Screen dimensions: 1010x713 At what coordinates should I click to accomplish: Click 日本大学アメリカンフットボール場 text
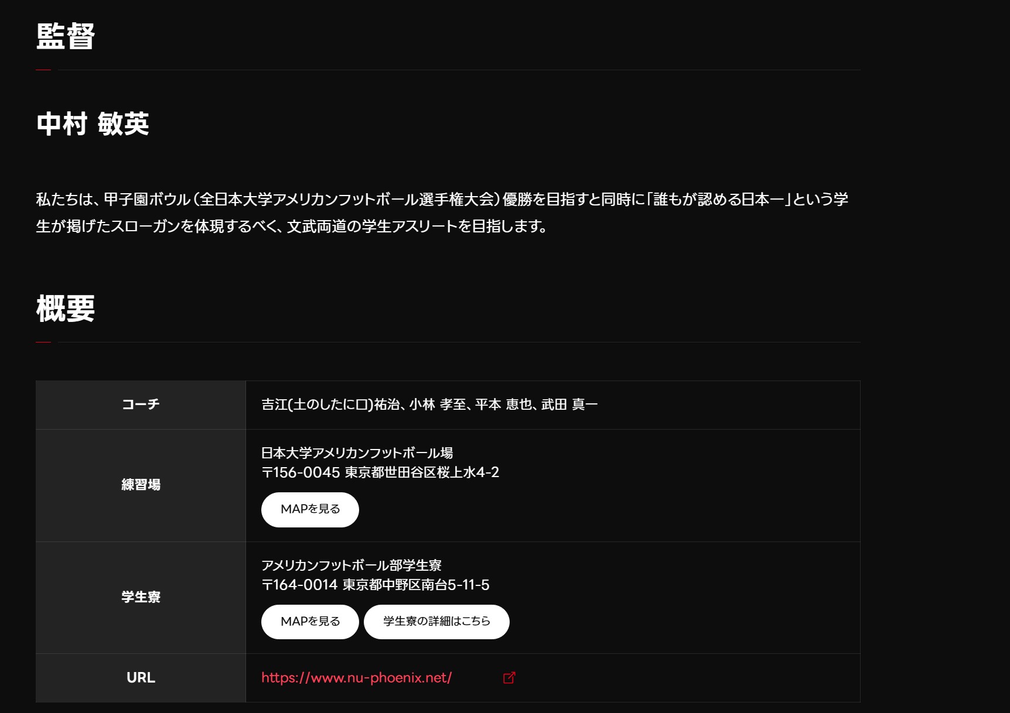click(x=357, y=453)
